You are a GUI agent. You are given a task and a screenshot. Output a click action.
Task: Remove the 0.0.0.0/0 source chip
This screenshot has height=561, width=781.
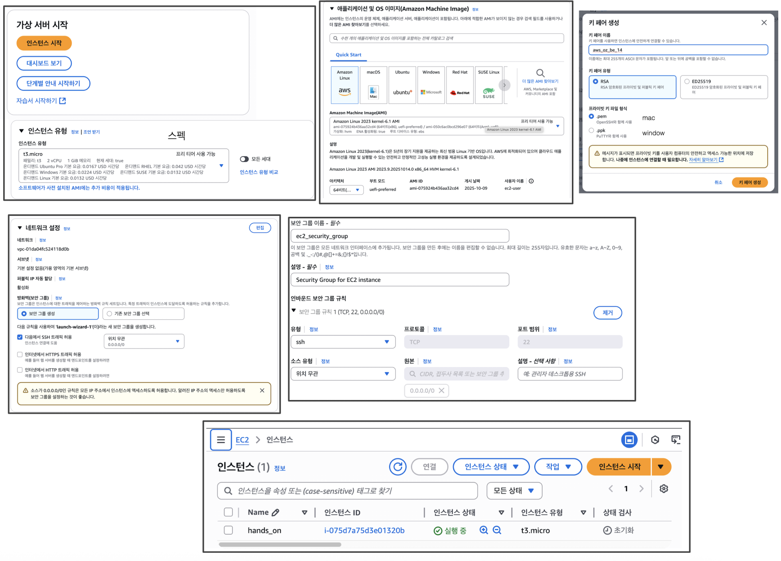click(x=441, y=391)
